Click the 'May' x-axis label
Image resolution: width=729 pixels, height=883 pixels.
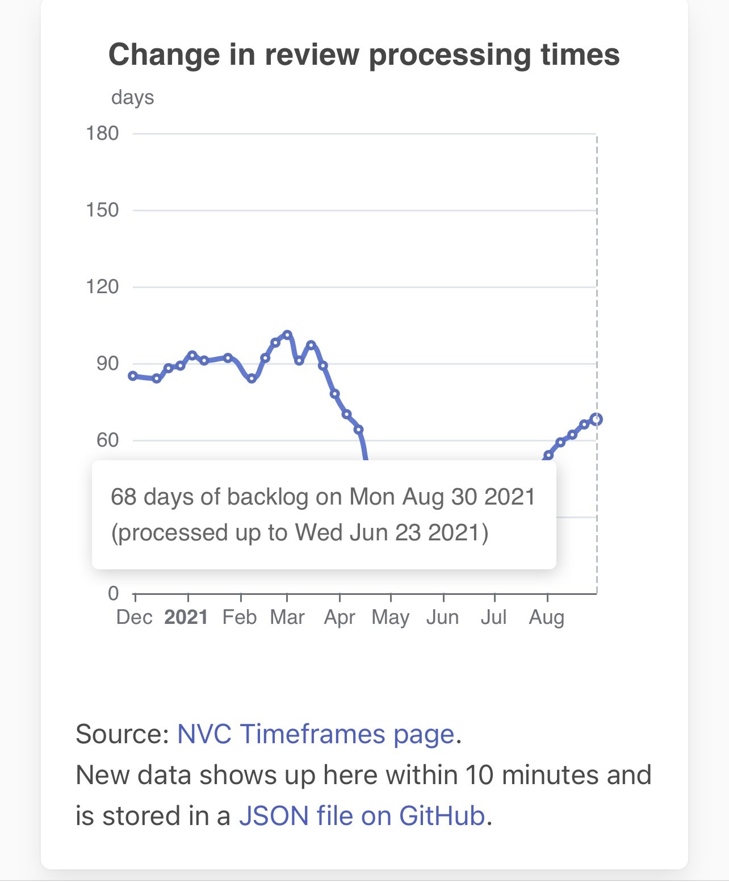tap(391, 617)
